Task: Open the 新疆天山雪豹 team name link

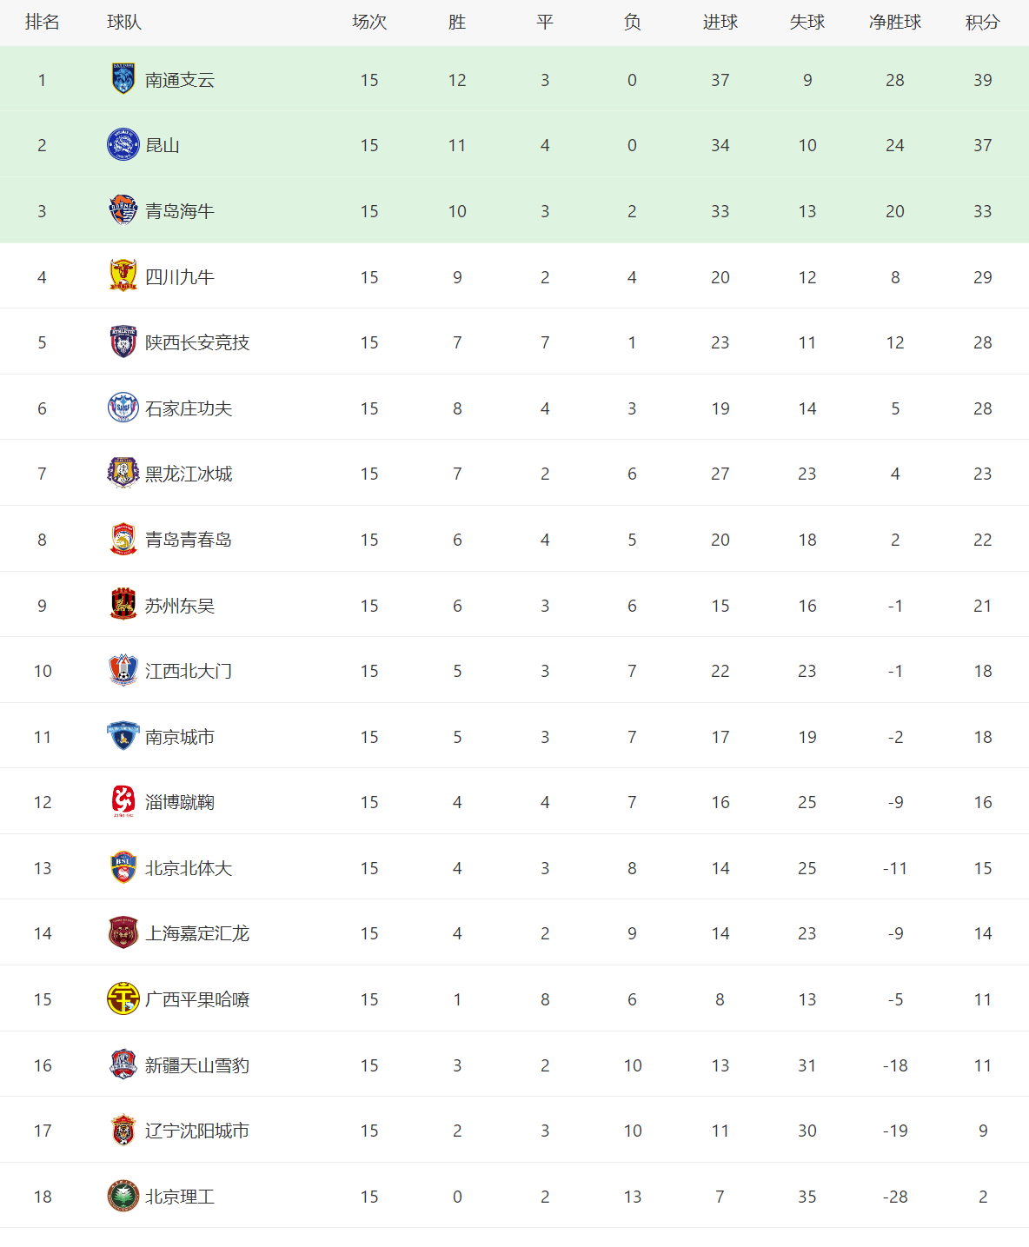Action: (197, 1065)
